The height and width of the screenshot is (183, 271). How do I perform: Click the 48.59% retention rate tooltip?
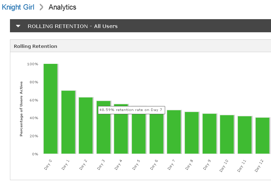[x=131, y=110]
